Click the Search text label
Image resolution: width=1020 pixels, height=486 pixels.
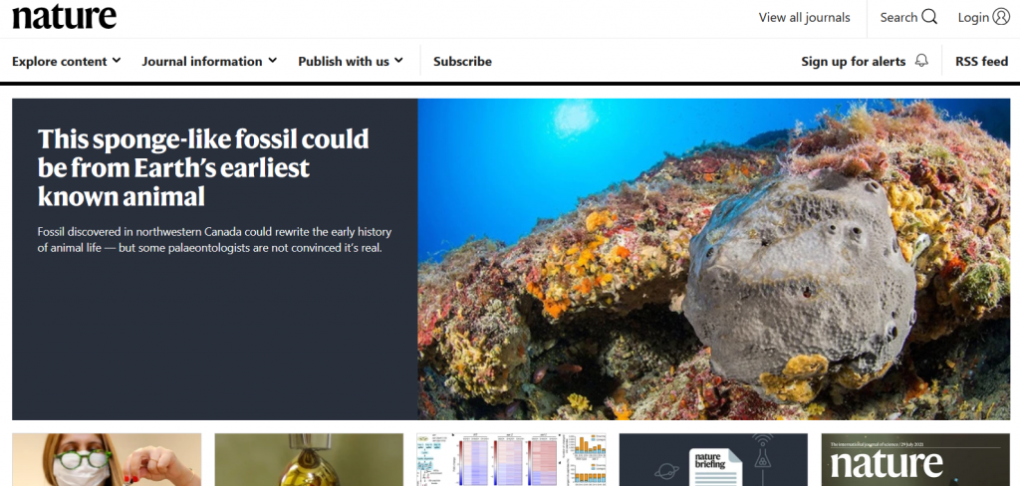coord(898,18)
